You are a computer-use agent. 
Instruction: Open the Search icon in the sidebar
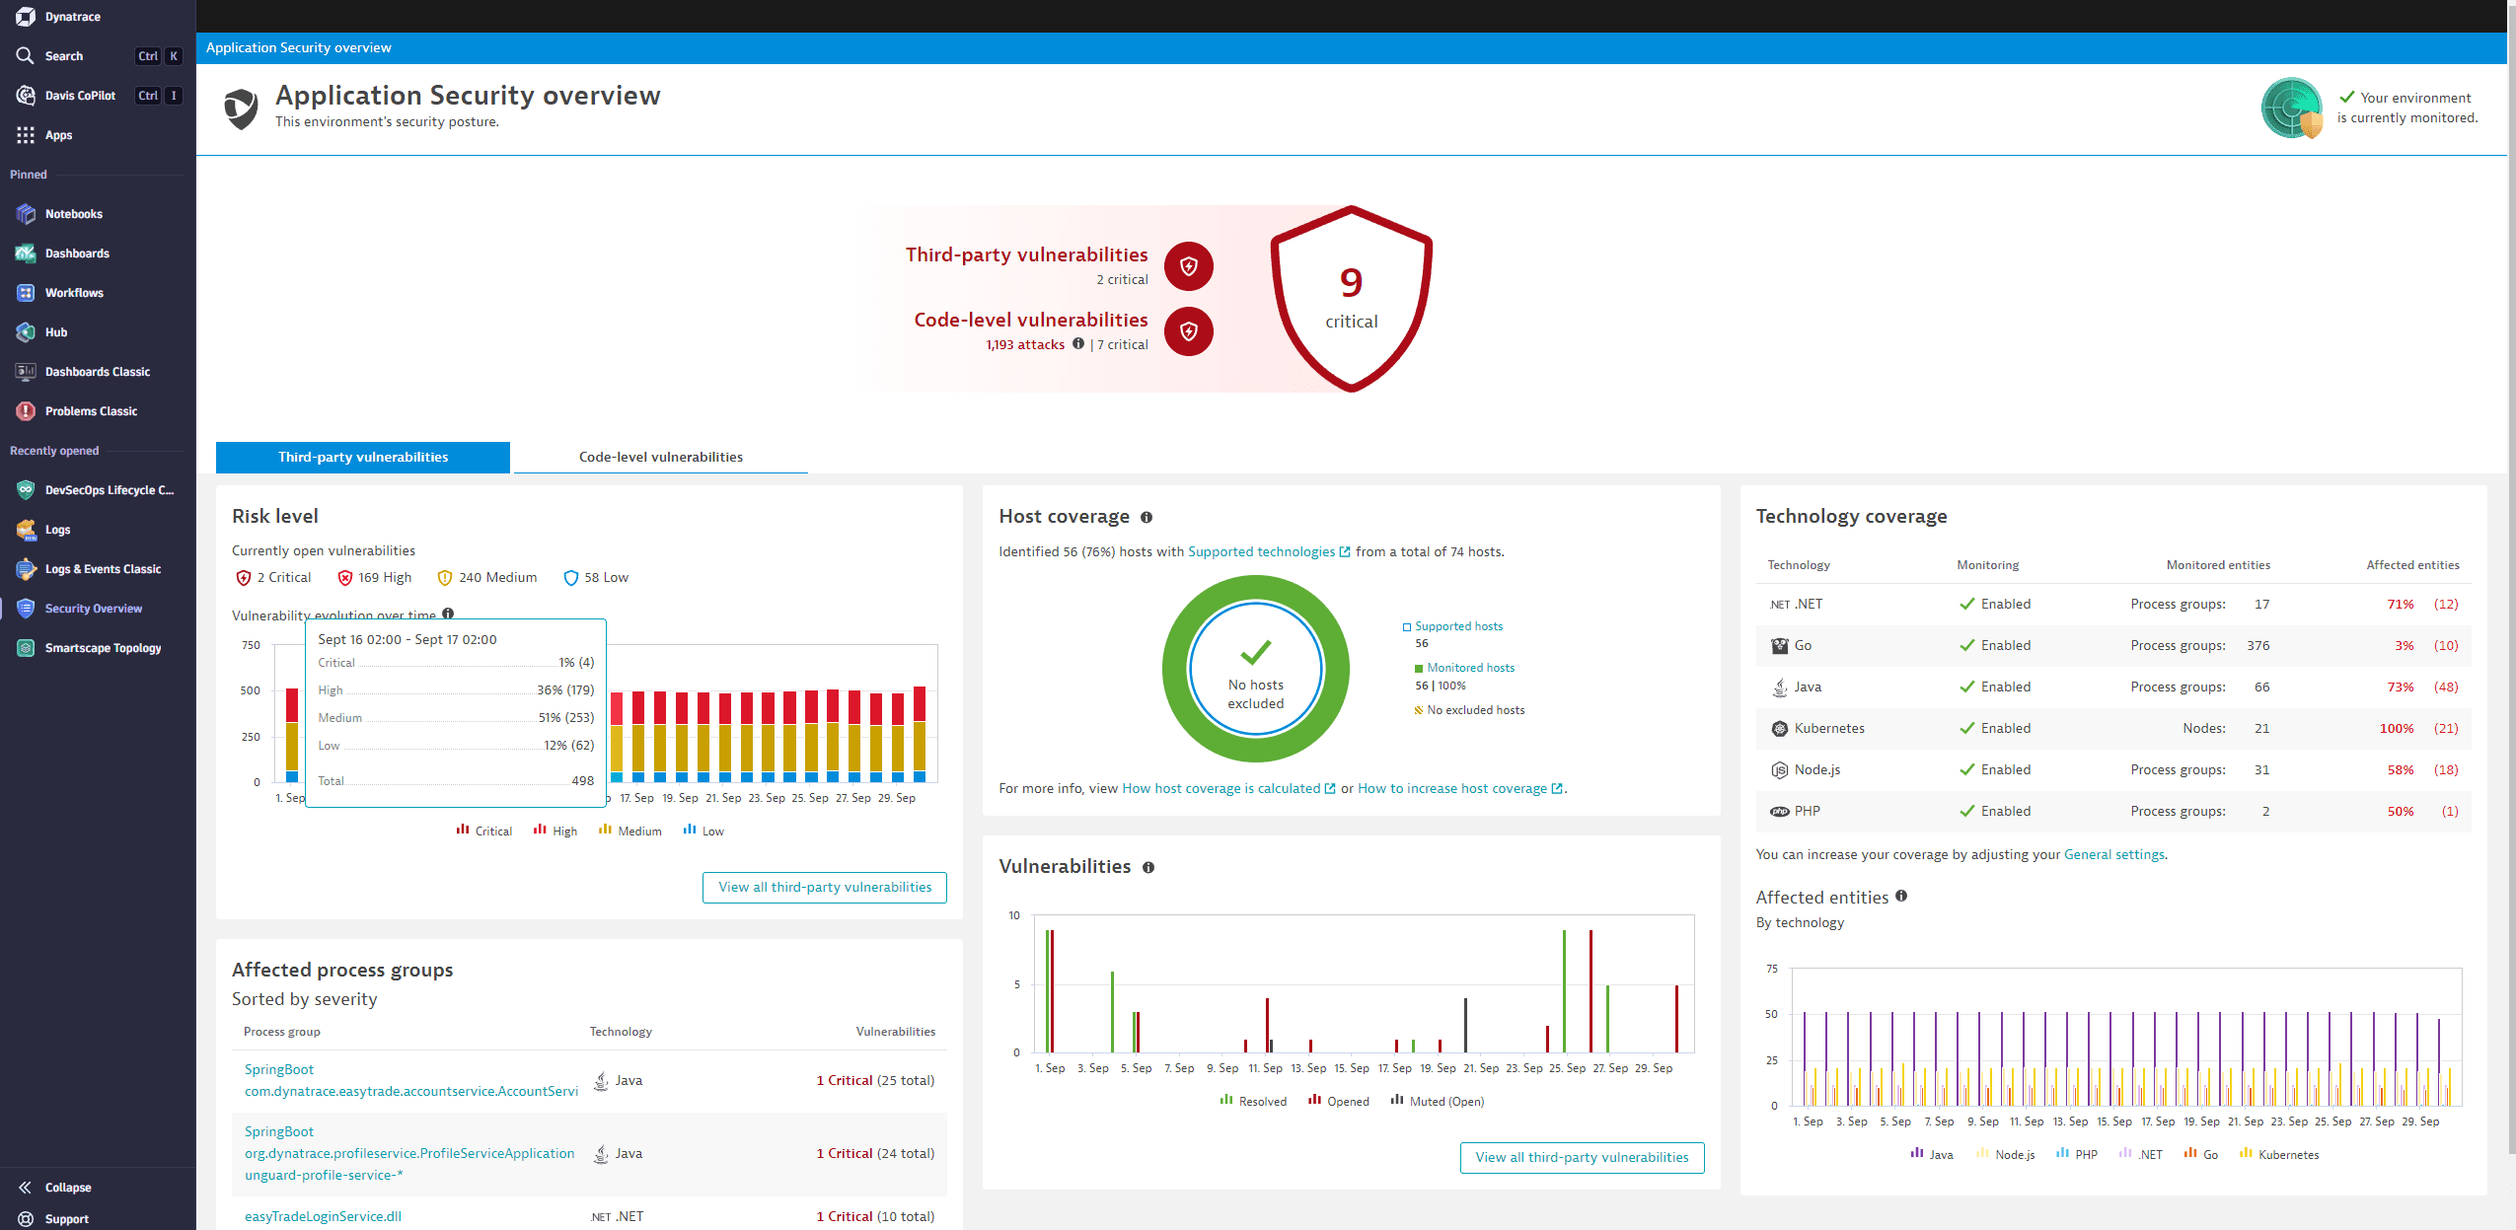(26, 55)
